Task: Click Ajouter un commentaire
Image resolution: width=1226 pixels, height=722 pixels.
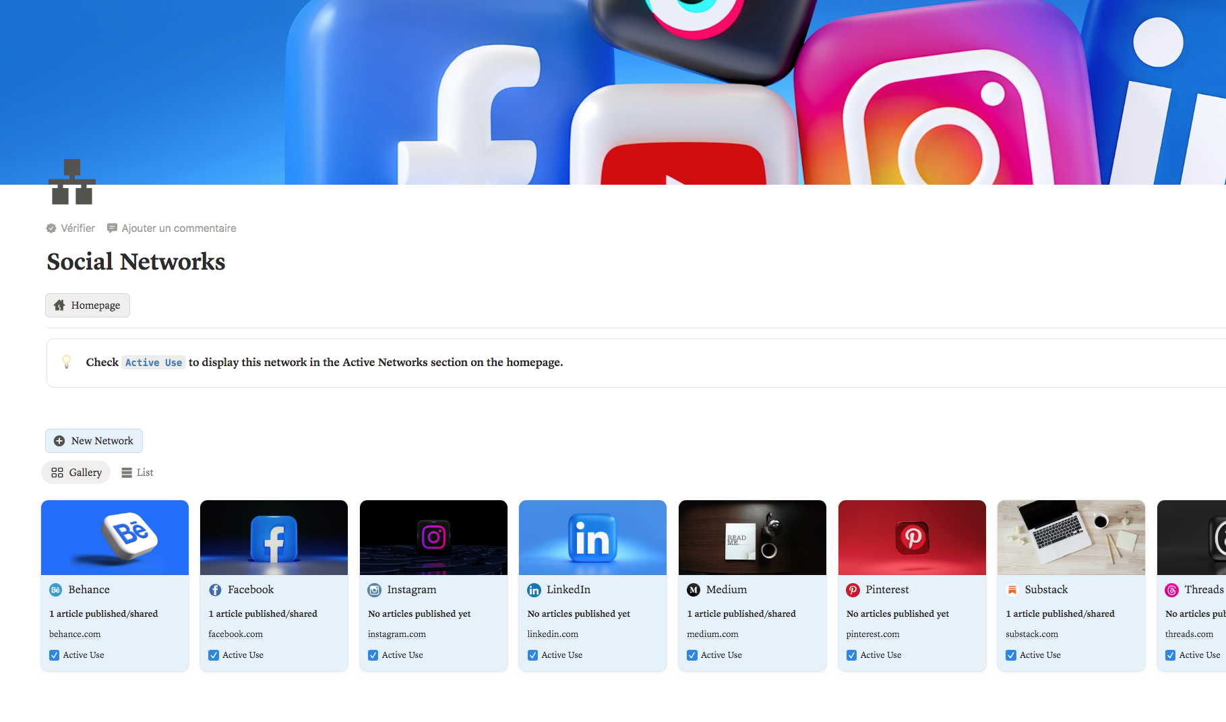Action: (172, 229)
